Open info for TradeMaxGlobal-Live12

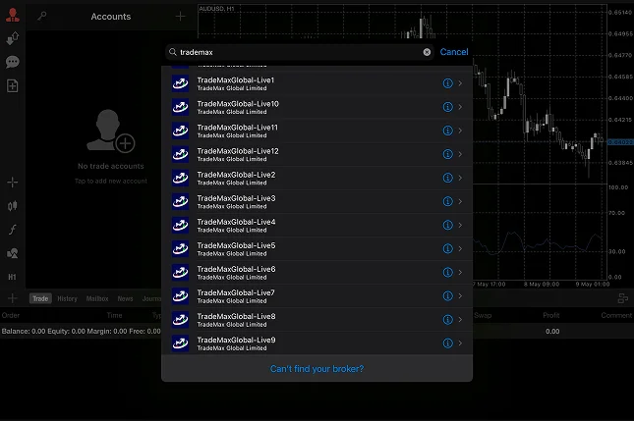(x=447, y=154)
